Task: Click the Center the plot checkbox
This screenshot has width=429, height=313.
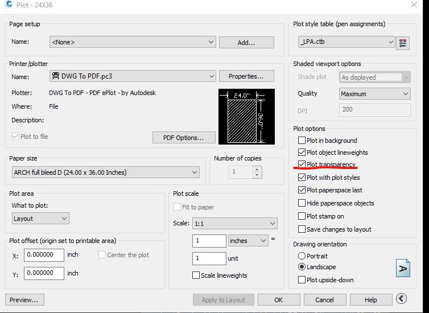Action: 102,255
